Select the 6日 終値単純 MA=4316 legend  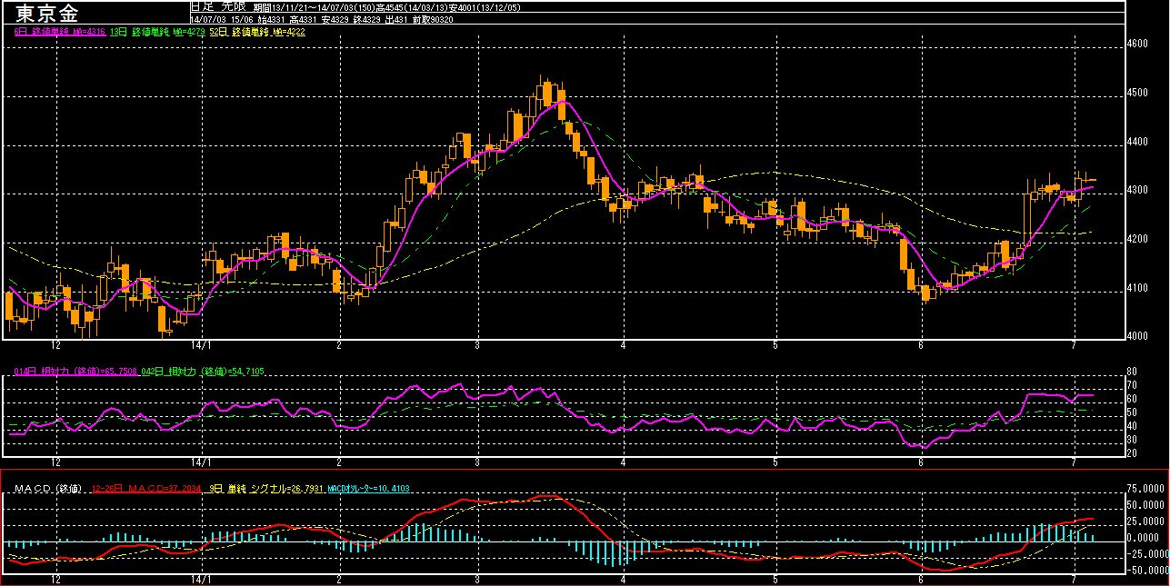[x=60, y=32]
